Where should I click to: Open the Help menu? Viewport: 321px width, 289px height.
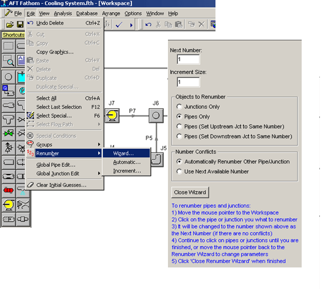pyautogui.click(x=173, y=13)
